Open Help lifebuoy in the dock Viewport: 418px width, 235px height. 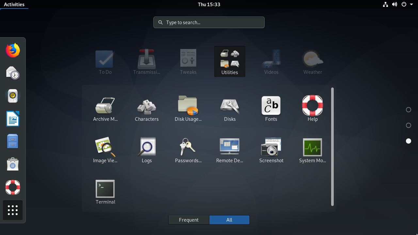point(13,187)
